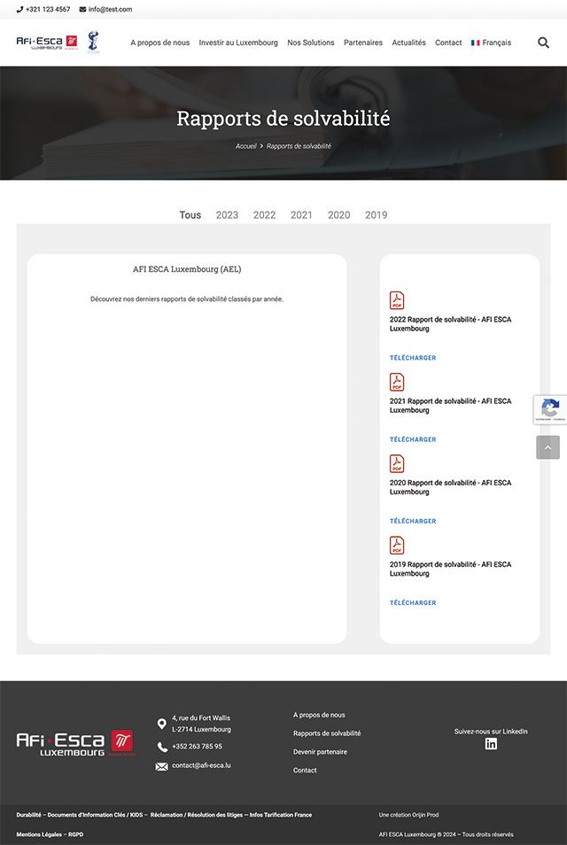Click footer A propos de nous link
Screen dimensions: 567x845
tap(319, 715)
